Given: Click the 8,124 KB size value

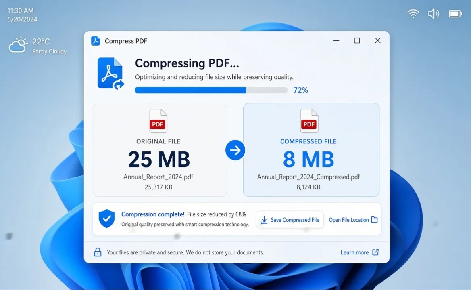Looking at the screenshot, I should pos(308,187).
